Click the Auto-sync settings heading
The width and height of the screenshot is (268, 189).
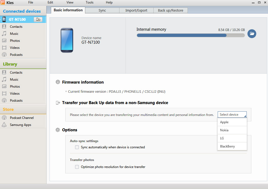84,141
